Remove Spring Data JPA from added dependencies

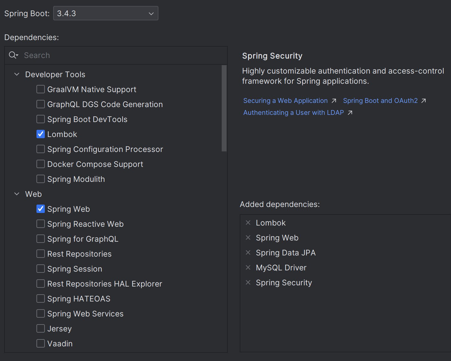pos(248,252)
